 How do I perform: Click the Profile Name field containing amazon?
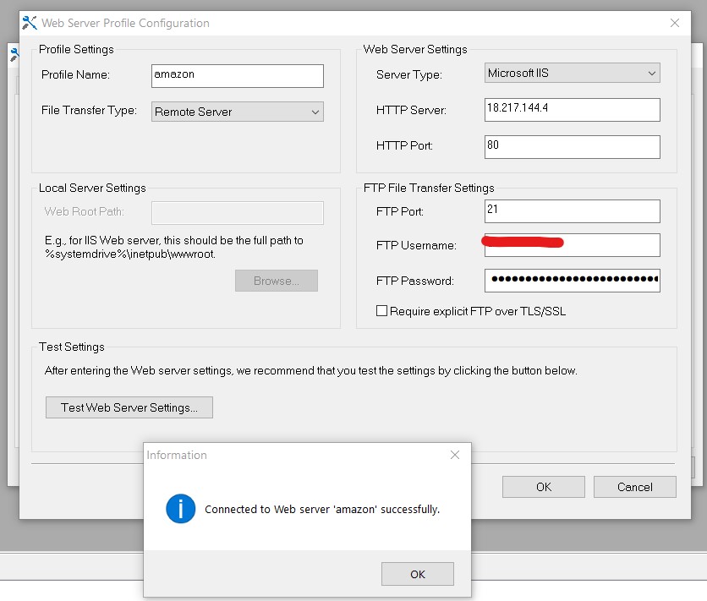pyautogui.click(x=237, y=75)
